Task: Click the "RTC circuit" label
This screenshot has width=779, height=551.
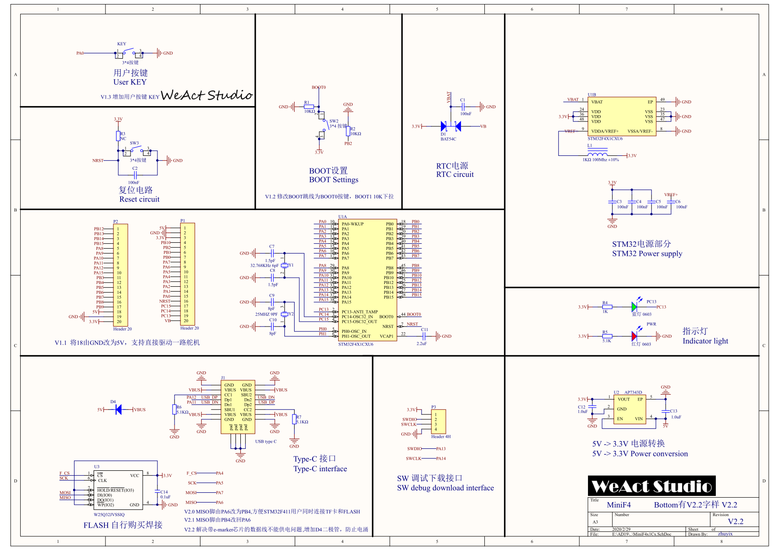Action: tap(455, 174)
